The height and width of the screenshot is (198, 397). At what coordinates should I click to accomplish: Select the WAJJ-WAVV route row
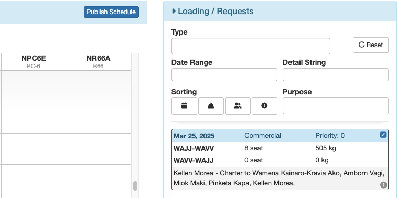280,148
